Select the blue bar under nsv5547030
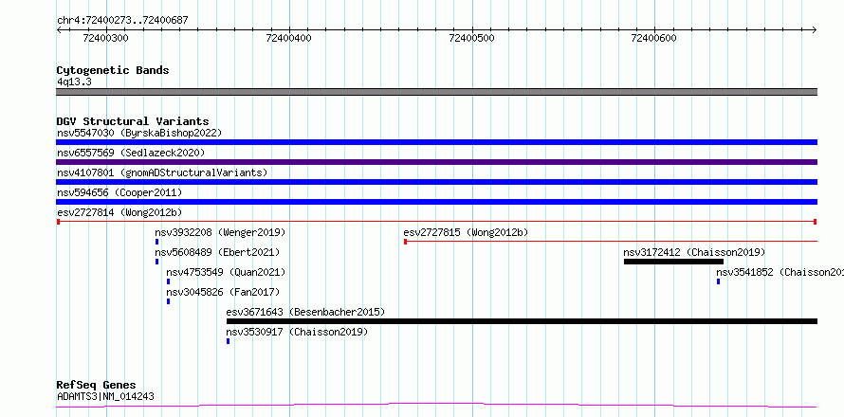Image resolution: width=844 pixels, height=417 pixels. click(x=436, y=142)
